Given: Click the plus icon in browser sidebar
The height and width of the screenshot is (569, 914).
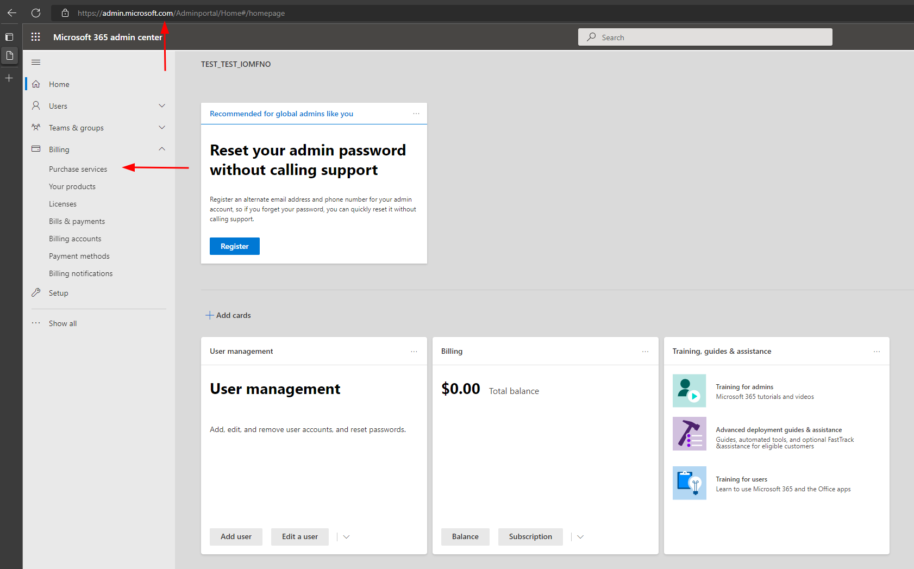Looking at the screenshot, I should click(x=9, y=78).
